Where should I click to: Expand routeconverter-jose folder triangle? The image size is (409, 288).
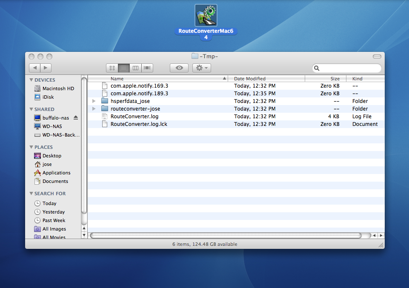click(94, 108)
